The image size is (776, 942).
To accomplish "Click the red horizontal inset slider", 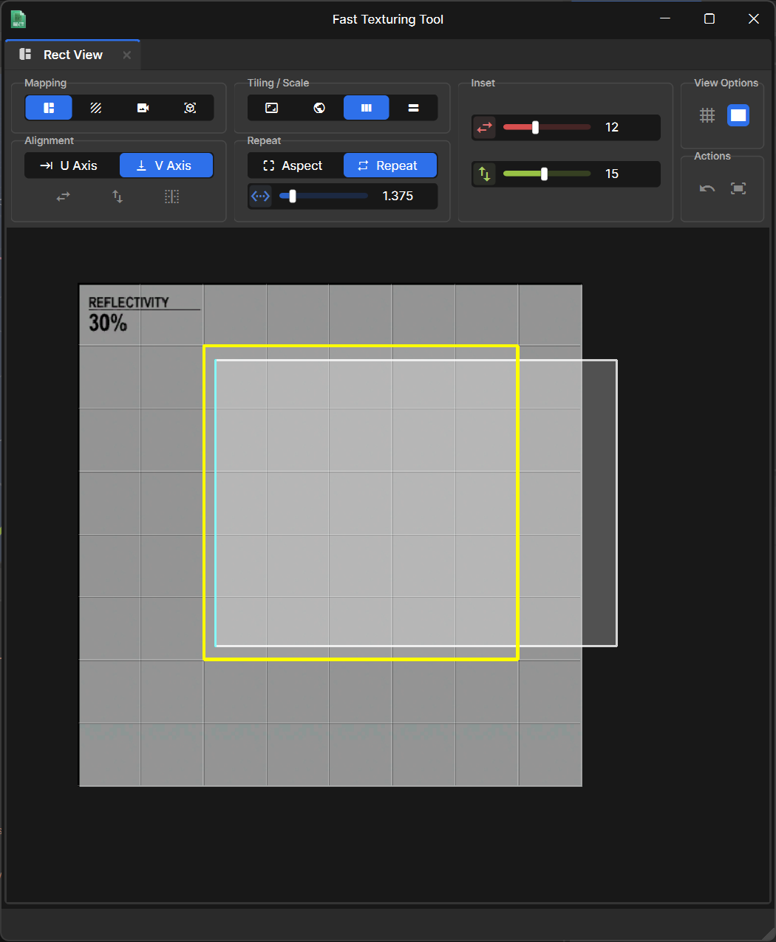I will (x=546, y=127).
